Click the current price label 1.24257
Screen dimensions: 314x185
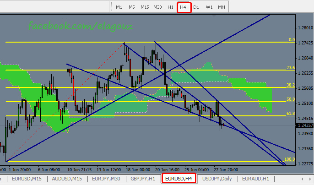305,125
